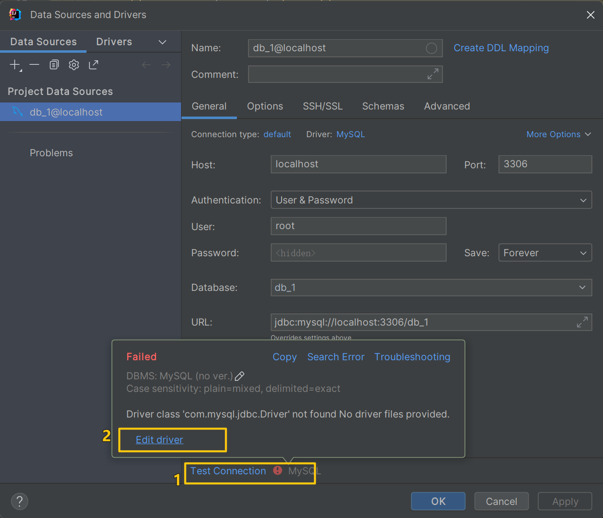603x518 pixels.
Task: Open driver settings gear icon
Action: pos(74,65)
